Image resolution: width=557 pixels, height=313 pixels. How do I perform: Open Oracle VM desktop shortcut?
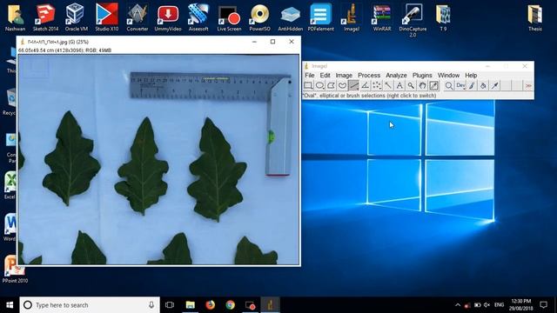tap(76, 17)
